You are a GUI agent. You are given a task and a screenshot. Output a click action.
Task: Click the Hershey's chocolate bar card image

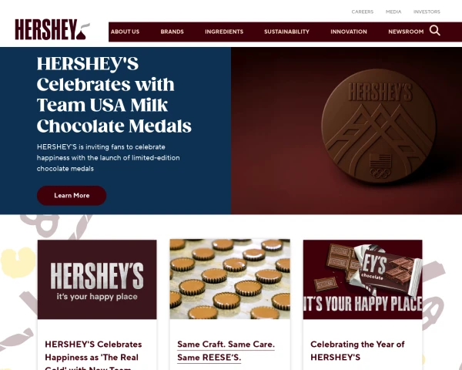(x=363, y=279)
